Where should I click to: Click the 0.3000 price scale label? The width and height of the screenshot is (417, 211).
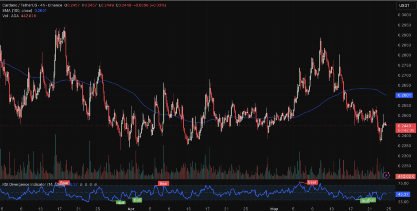click(404, 15)
